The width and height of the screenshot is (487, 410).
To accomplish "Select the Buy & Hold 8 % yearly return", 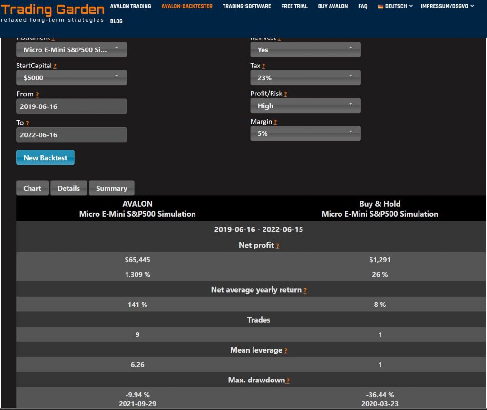I will (380, 305).
